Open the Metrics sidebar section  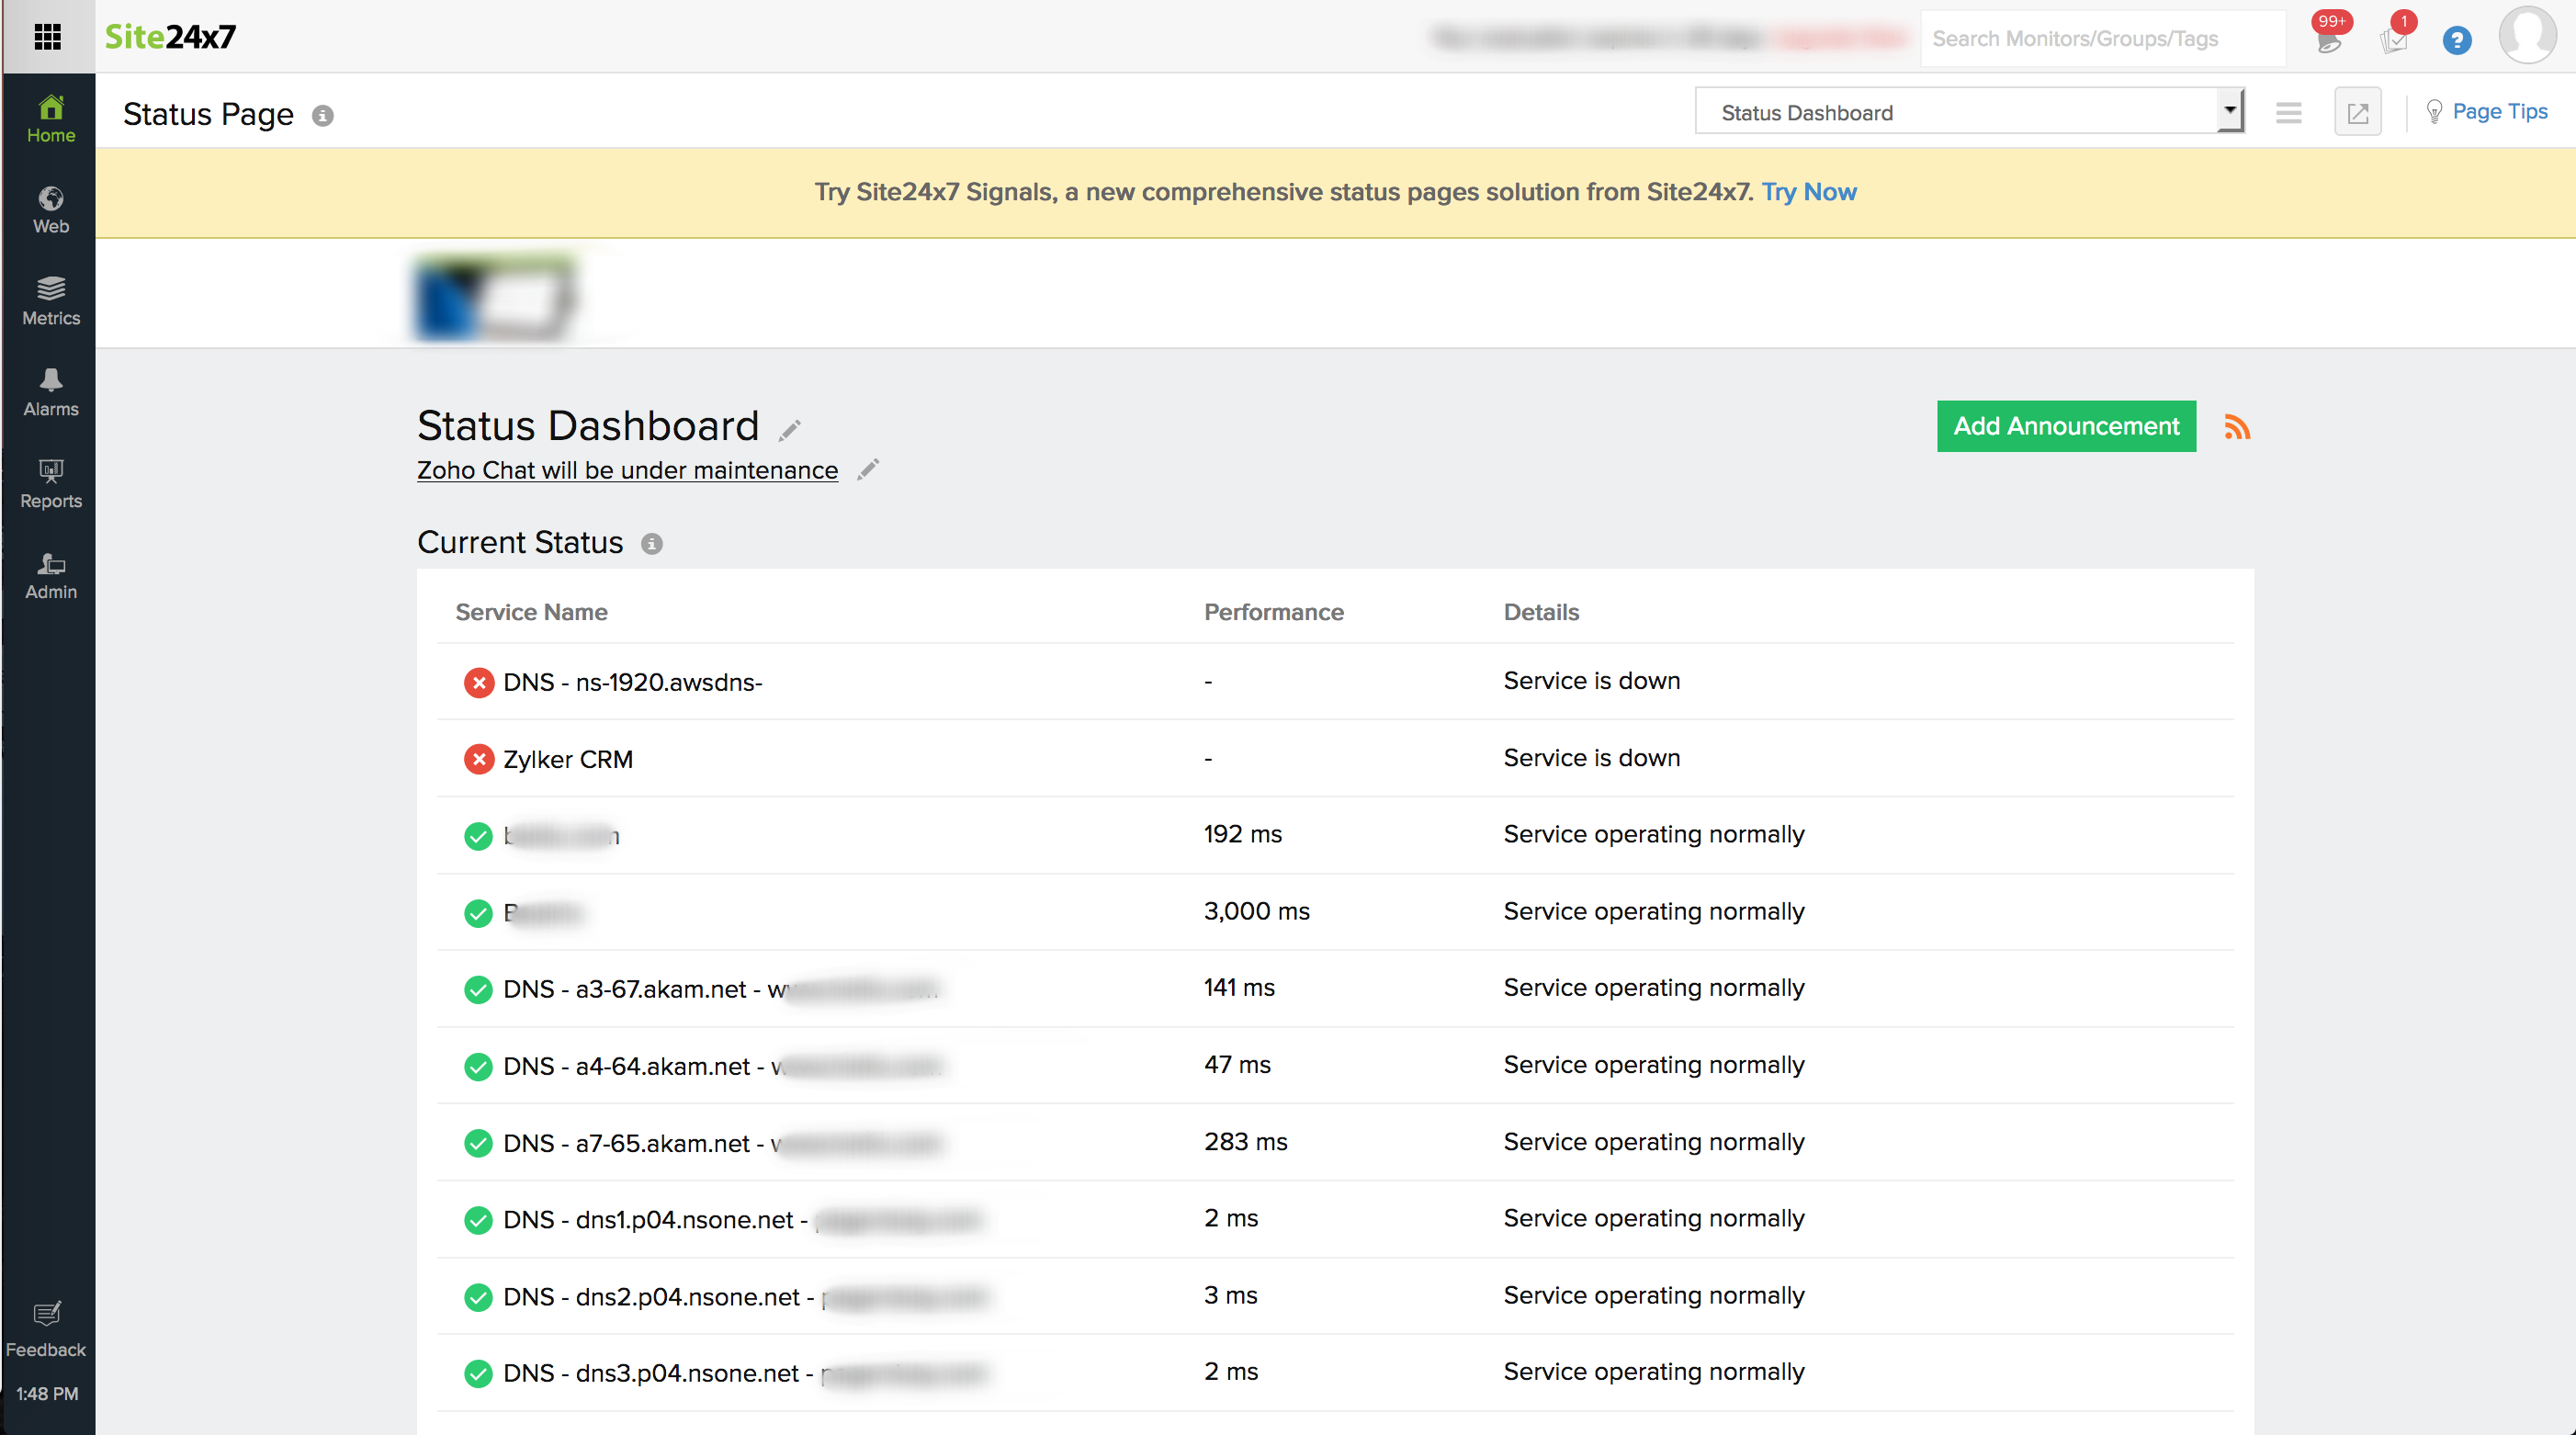[50, 301]
